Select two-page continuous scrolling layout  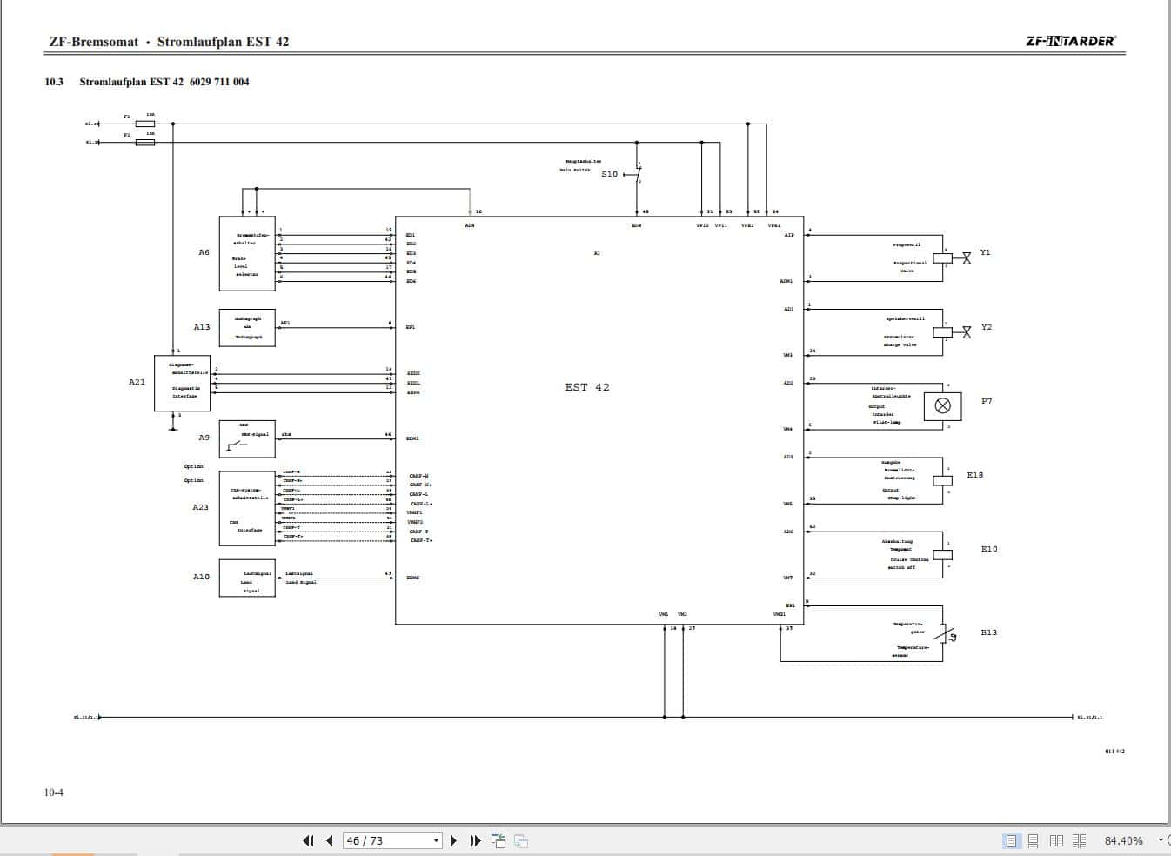click(x=1079, y=840)
